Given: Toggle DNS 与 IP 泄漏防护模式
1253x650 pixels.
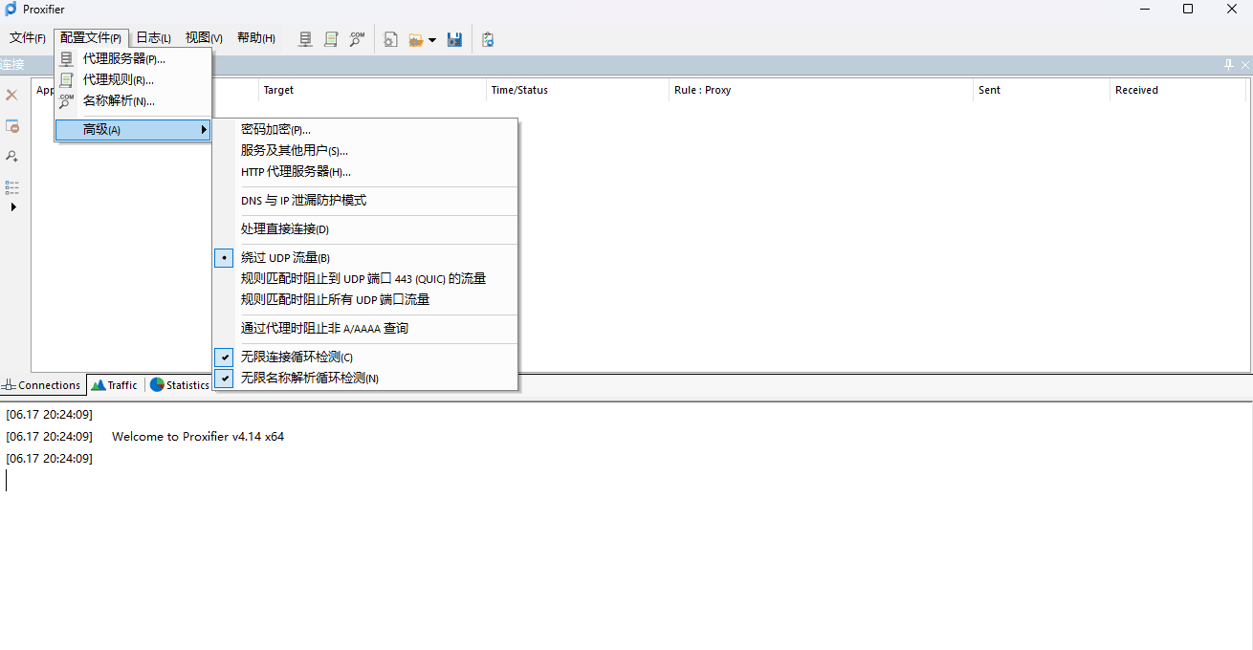Looking at the screenshot, I should pyautogui.click(x=364, y=201).
